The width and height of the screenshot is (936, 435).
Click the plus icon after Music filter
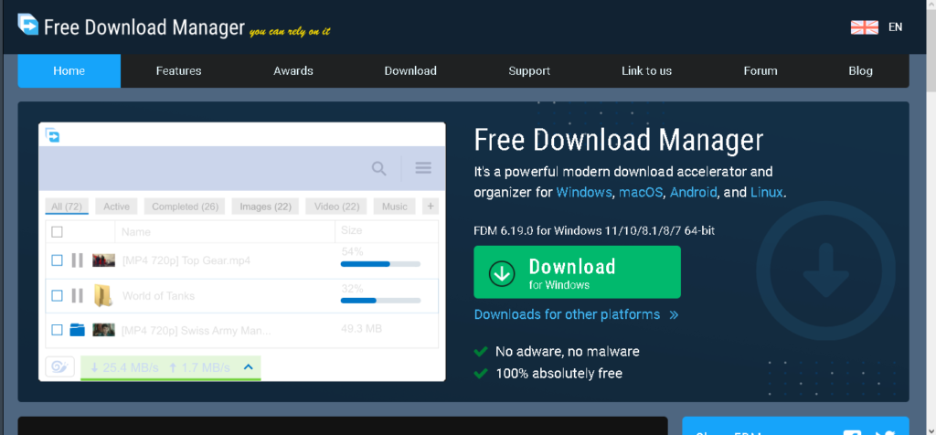coord(431,207)
